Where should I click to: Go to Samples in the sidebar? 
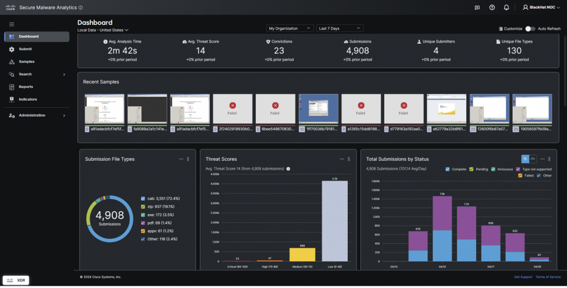[x=26, y=61]
